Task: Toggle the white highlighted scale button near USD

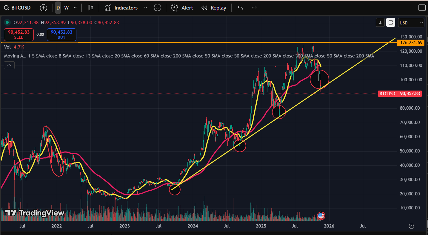Action: coord(391,23)
